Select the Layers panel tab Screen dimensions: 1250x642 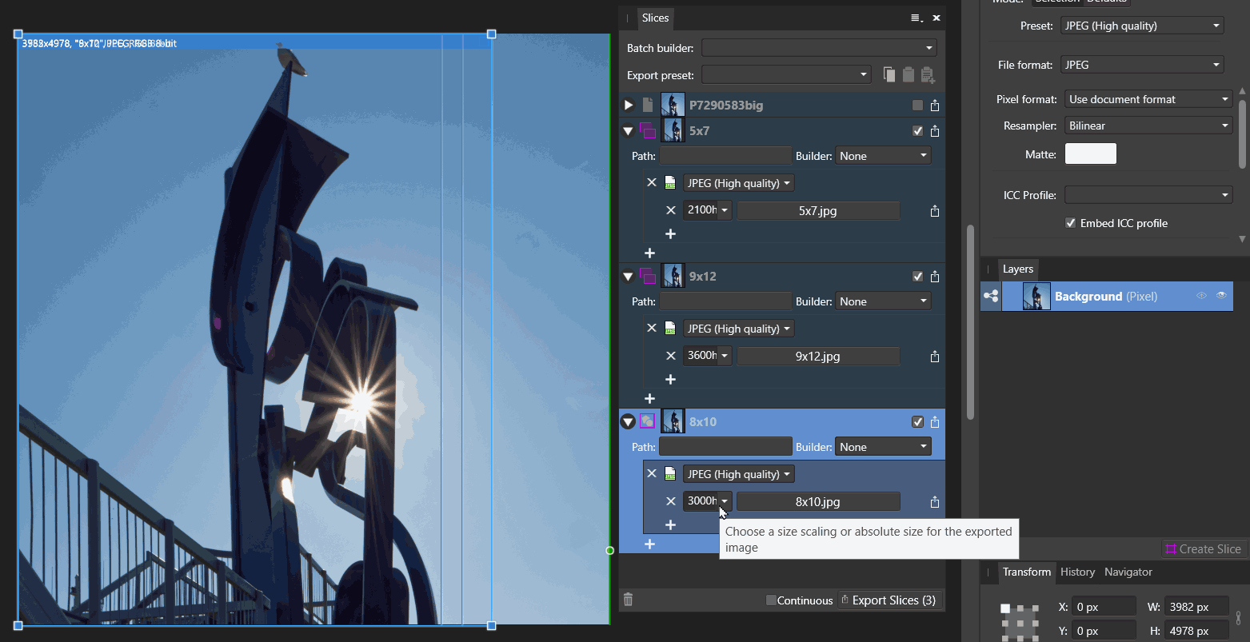coord(1018,269)
